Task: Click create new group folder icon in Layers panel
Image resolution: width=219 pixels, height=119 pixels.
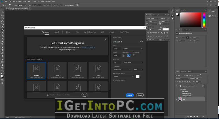Action: tap(197, 116)
